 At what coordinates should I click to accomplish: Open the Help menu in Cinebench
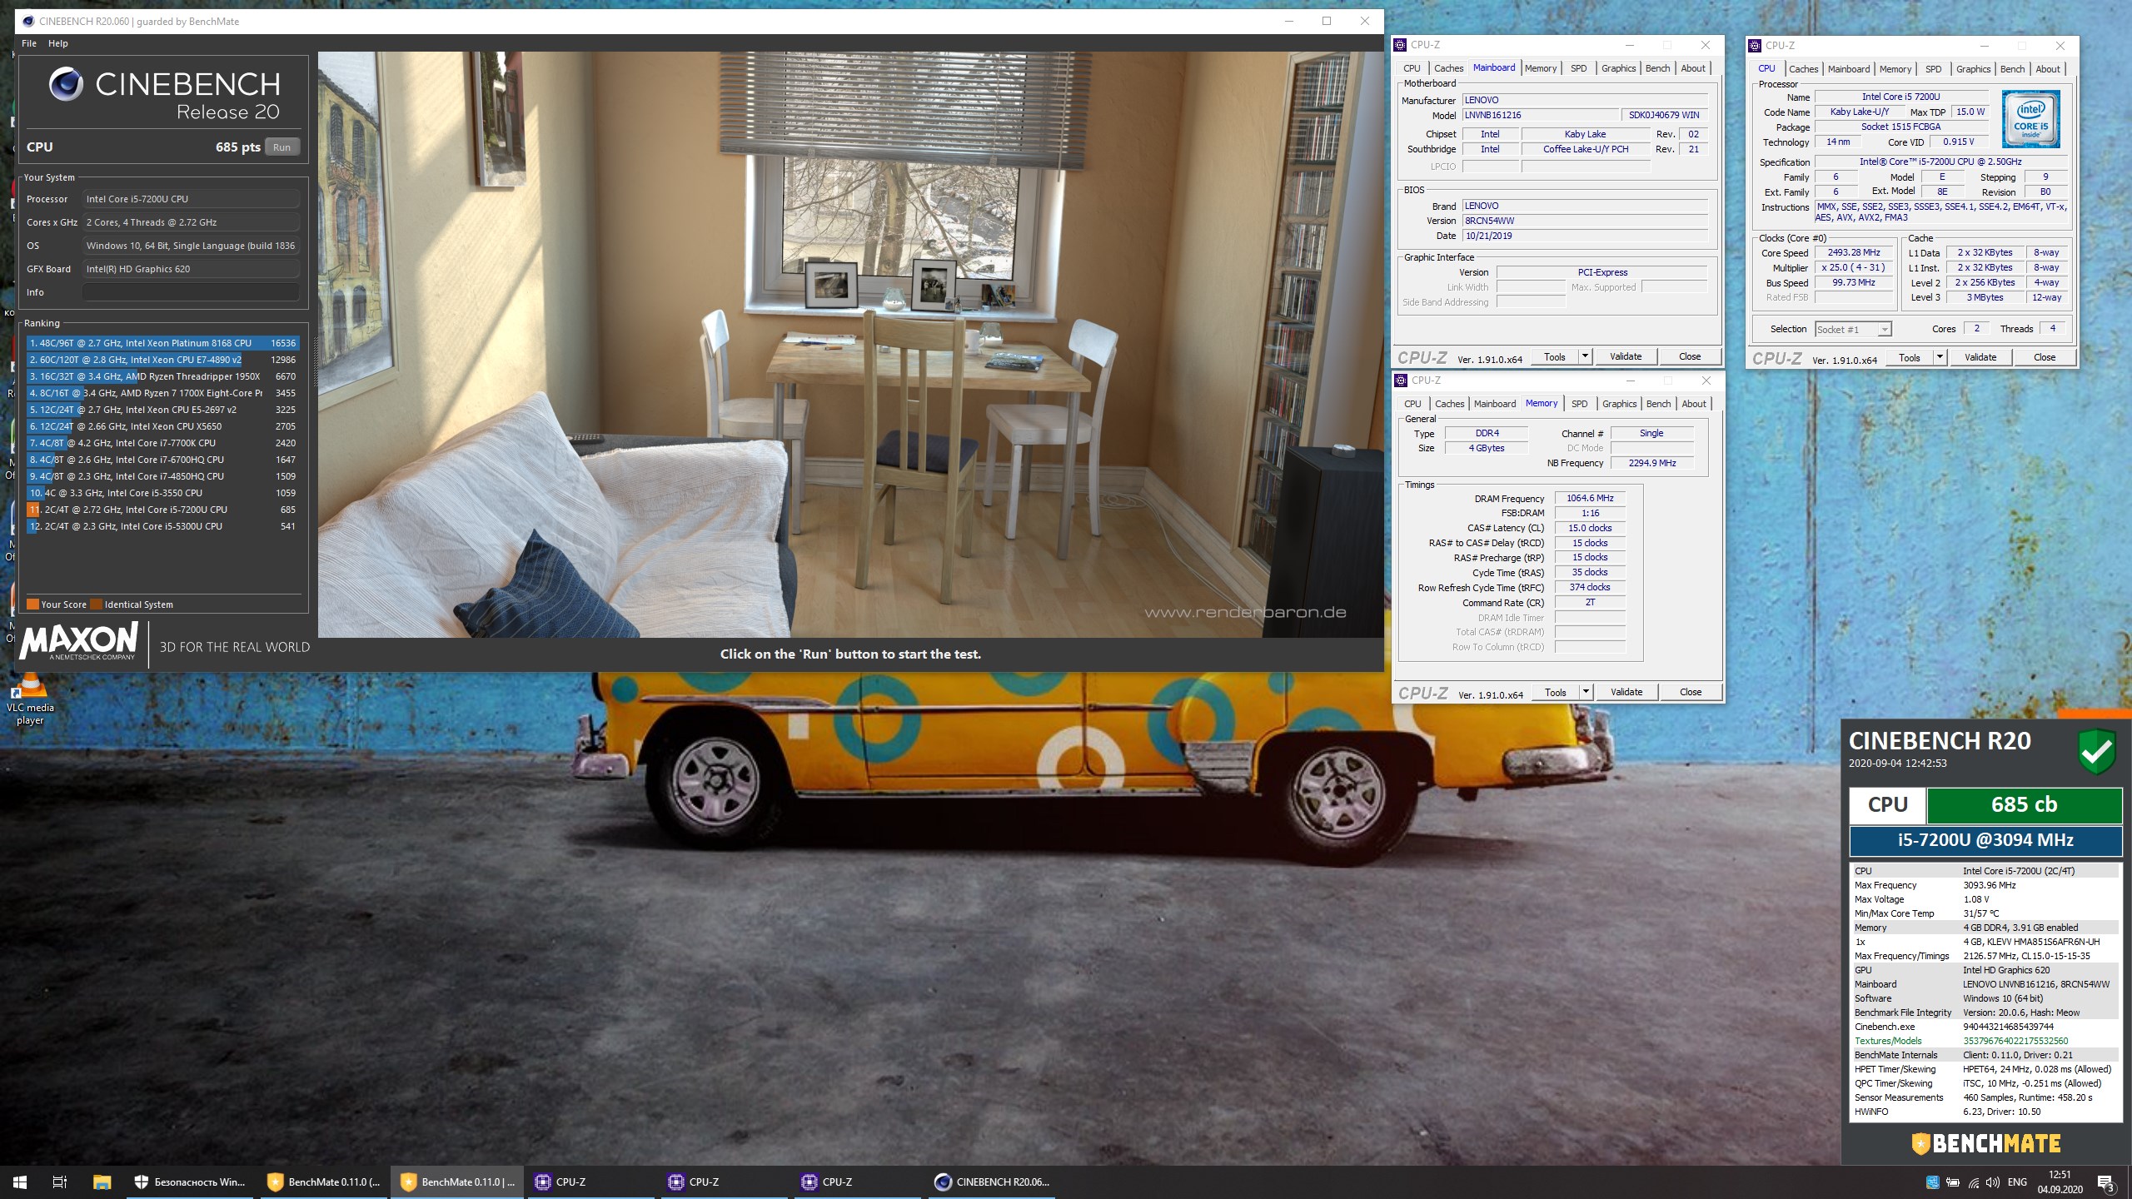tap(58, 43)
